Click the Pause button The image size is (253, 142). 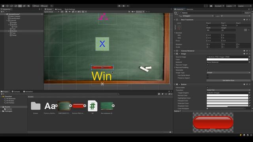[124, 6]
